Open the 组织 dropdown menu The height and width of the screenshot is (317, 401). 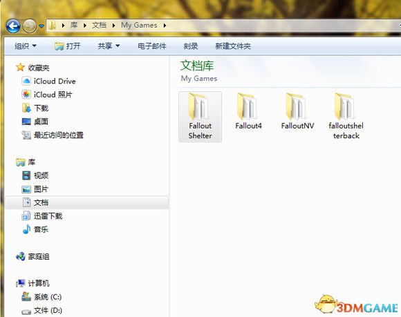pyautogui.click(x=26, y=46)
